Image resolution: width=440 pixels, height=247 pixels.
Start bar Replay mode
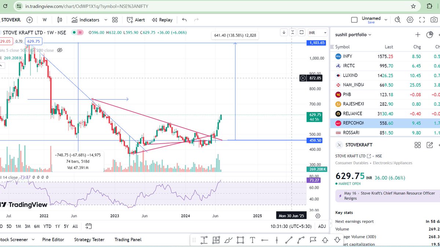click(162, 20)
